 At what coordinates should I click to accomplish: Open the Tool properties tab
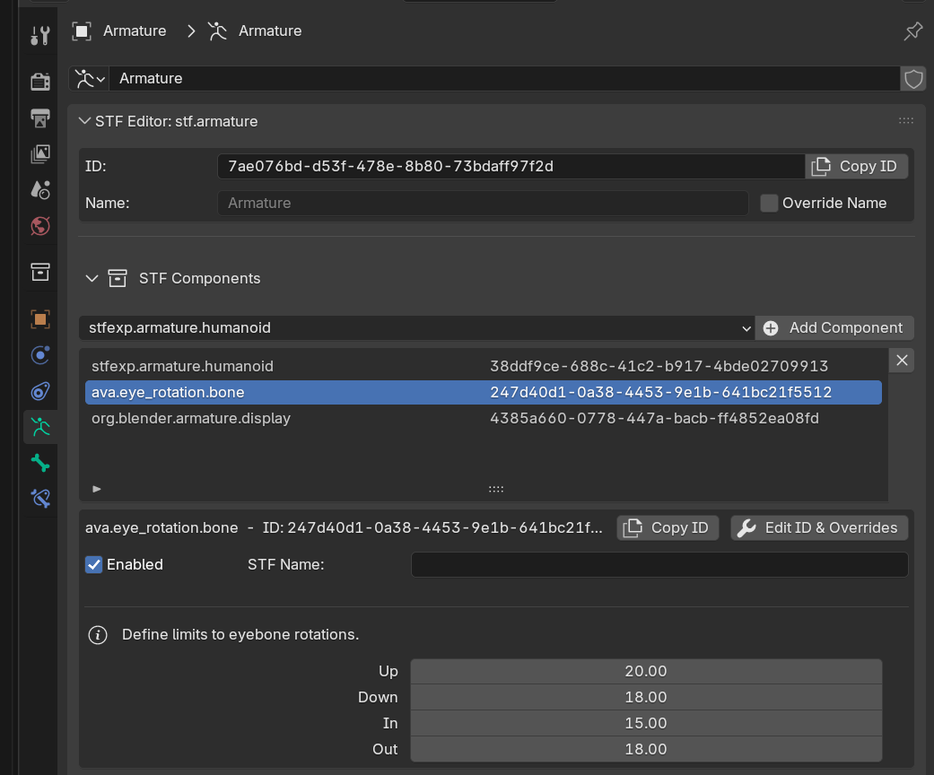click(x=40, y=36)
